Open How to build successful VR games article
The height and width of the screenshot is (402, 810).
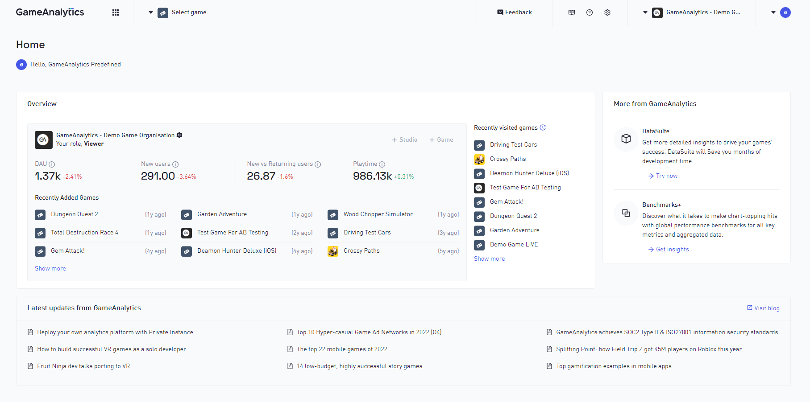pos(112,349)
